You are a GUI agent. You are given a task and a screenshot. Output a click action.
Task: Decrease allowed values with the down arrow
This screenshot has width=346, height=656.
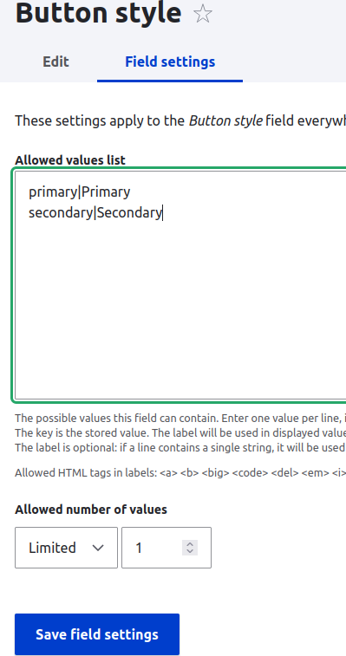(x=190, y=551)
